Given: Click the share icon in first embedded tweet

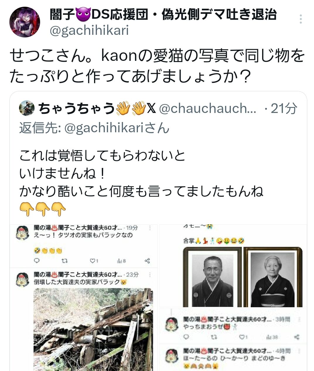Looking at the screenshot, I should coord(147,260).
